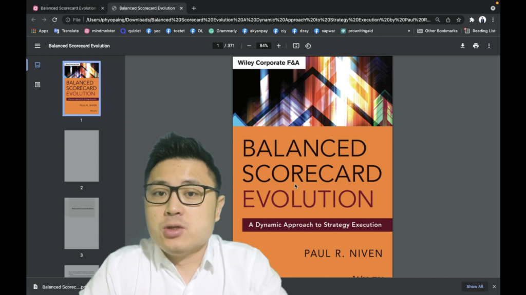The height and width of the screenshot is (295, 526).
Task: Select the page 1 cover thumbnail
Action: click(x=82, y=88)
